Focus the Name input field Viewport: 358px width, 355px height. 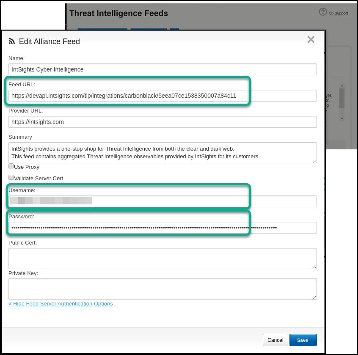(162, 69)
